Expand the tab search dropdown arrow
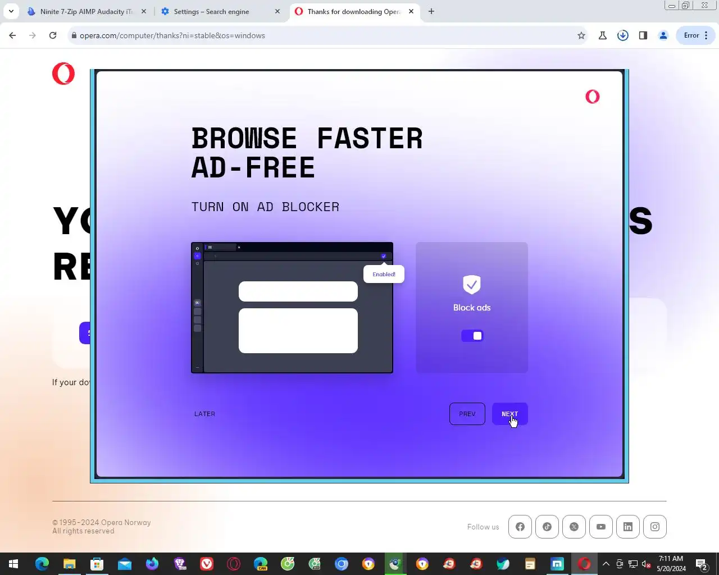The height and width of the screenshot is (575, 719). tap(11, 11)
